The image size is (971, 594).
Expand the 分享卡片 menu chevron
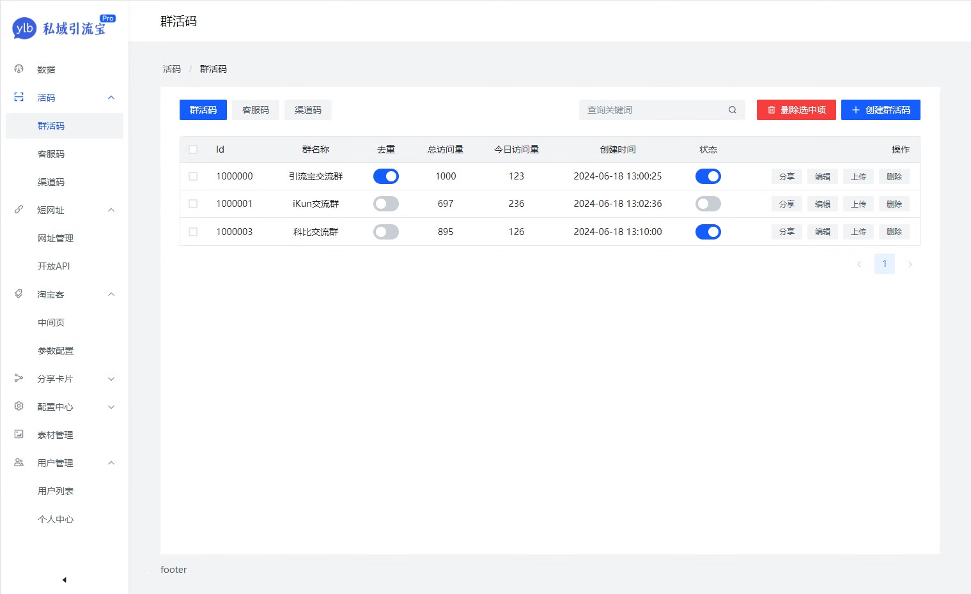coord(111,379)
